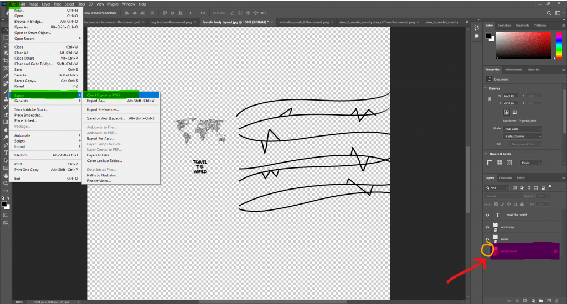Select the Zoom tool magnifier
567x304 pixels.
click(6, 182)
